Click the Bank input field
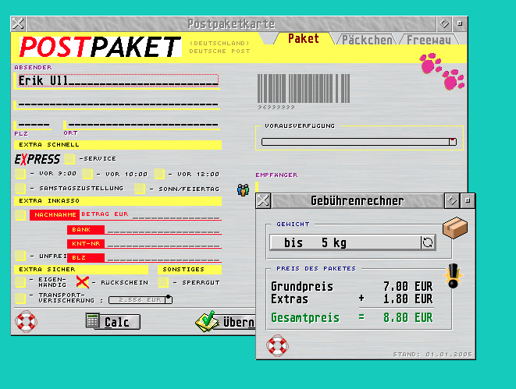The image size is (516, 389). tap(164, 231)
